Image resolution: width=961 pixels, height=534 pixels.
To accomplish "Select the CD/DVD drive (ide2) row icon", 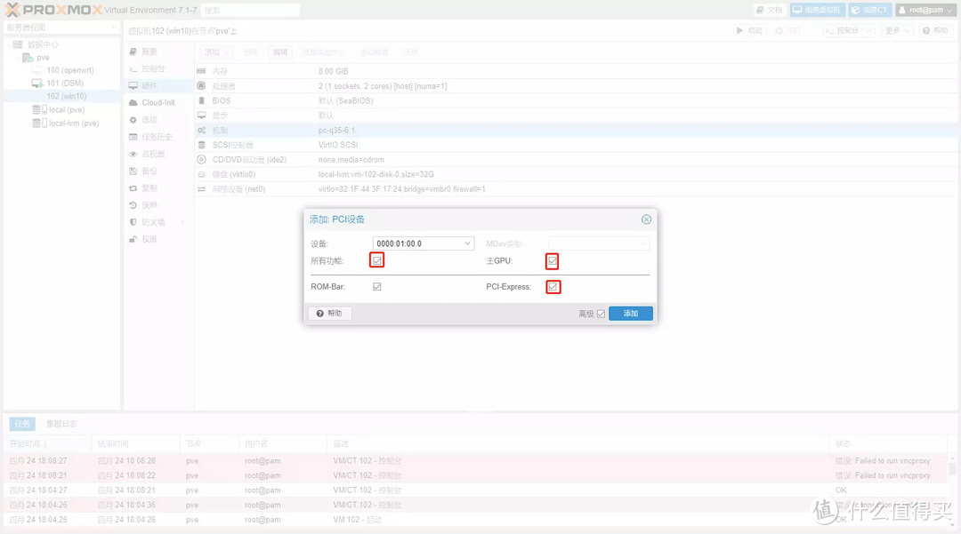I will (202, 160).
